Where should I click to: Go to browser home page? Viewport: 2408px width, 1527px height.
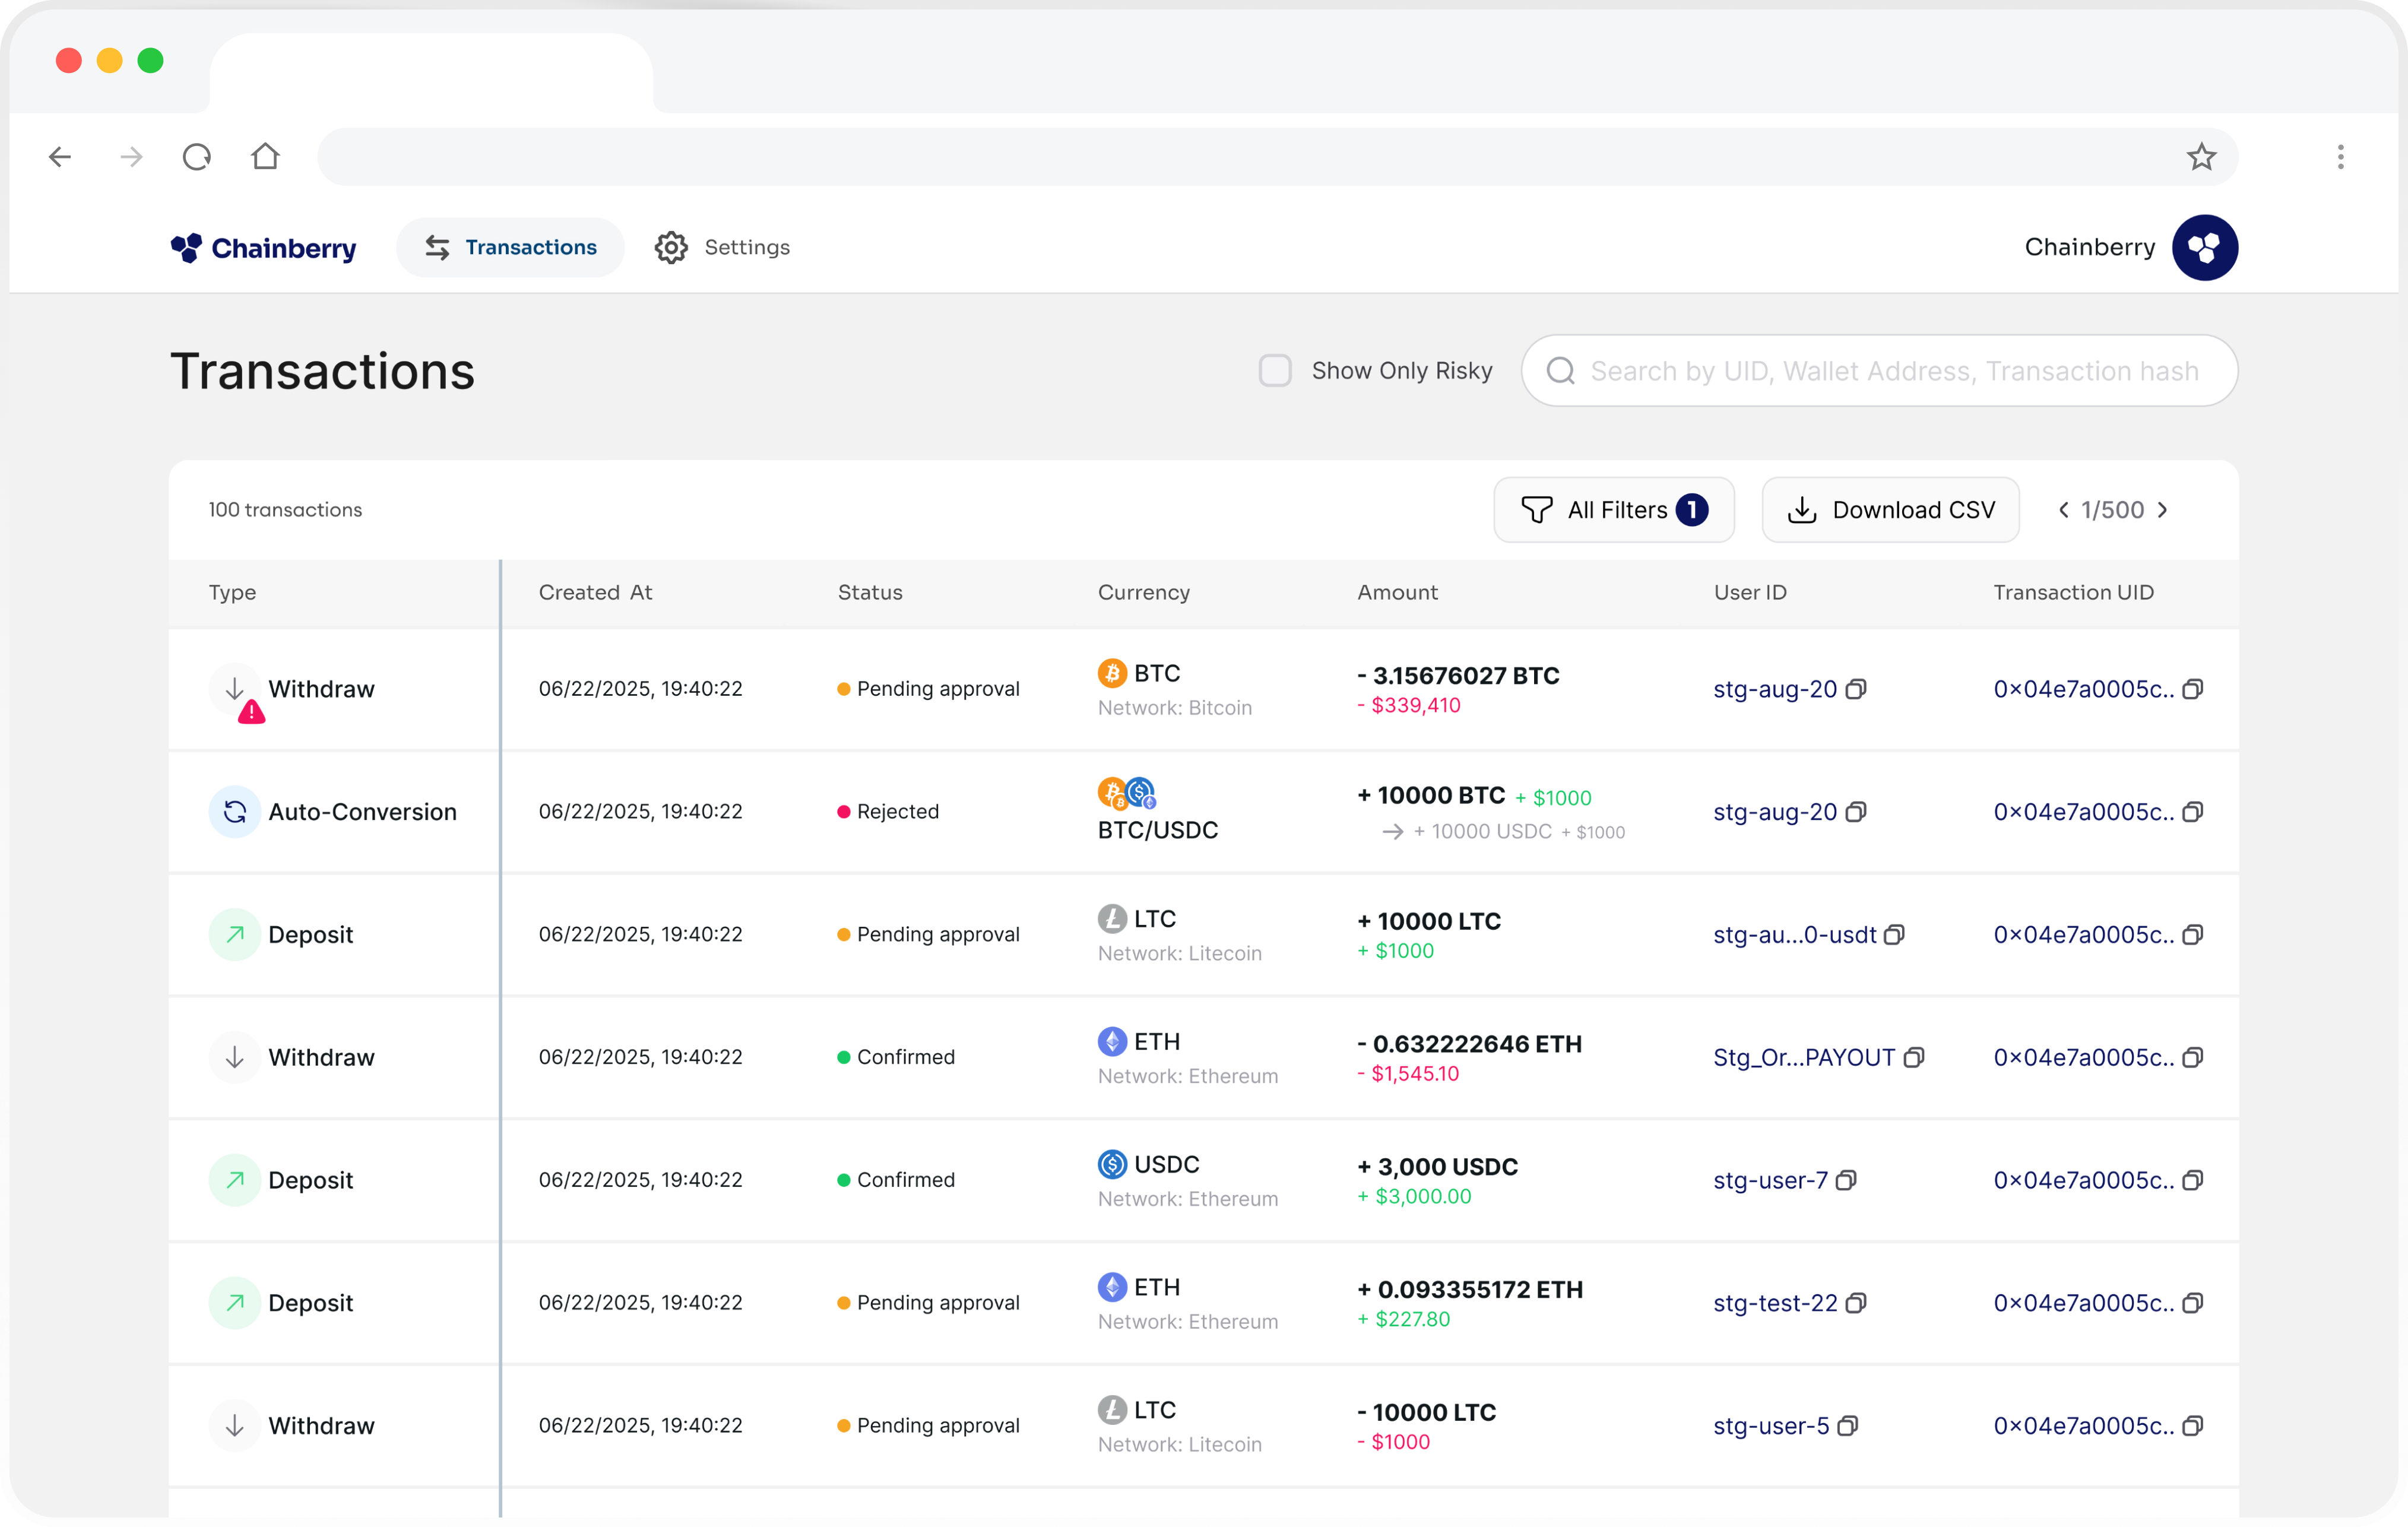click(x=265, y=157)
